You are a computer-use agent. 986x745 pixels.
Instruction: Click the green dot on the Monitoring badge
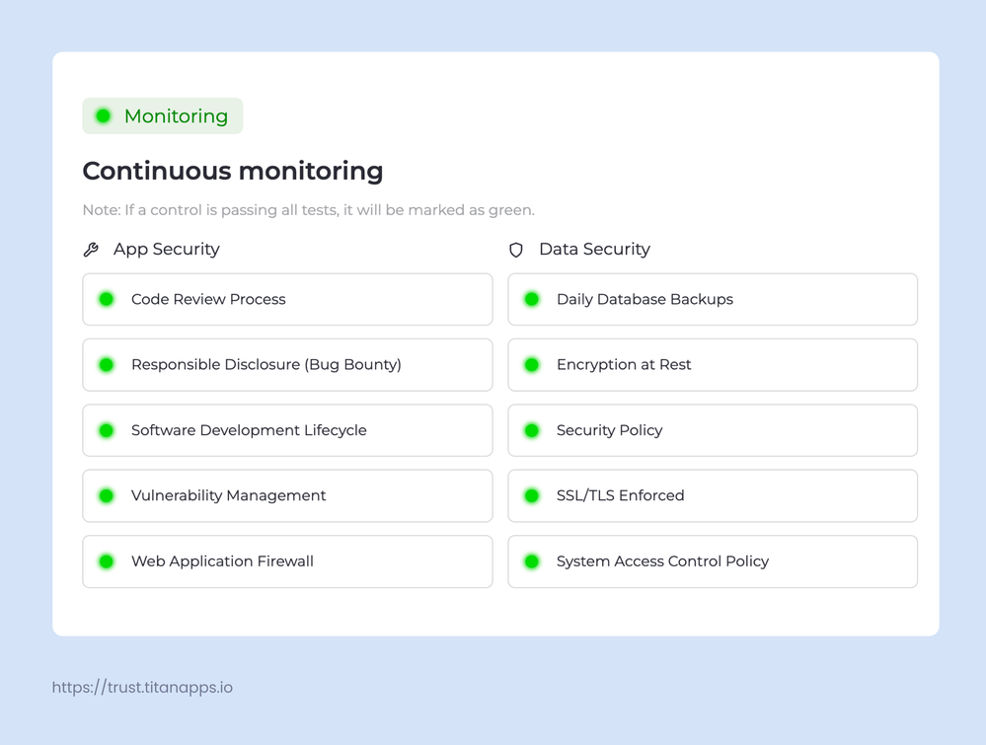(102, 115)
